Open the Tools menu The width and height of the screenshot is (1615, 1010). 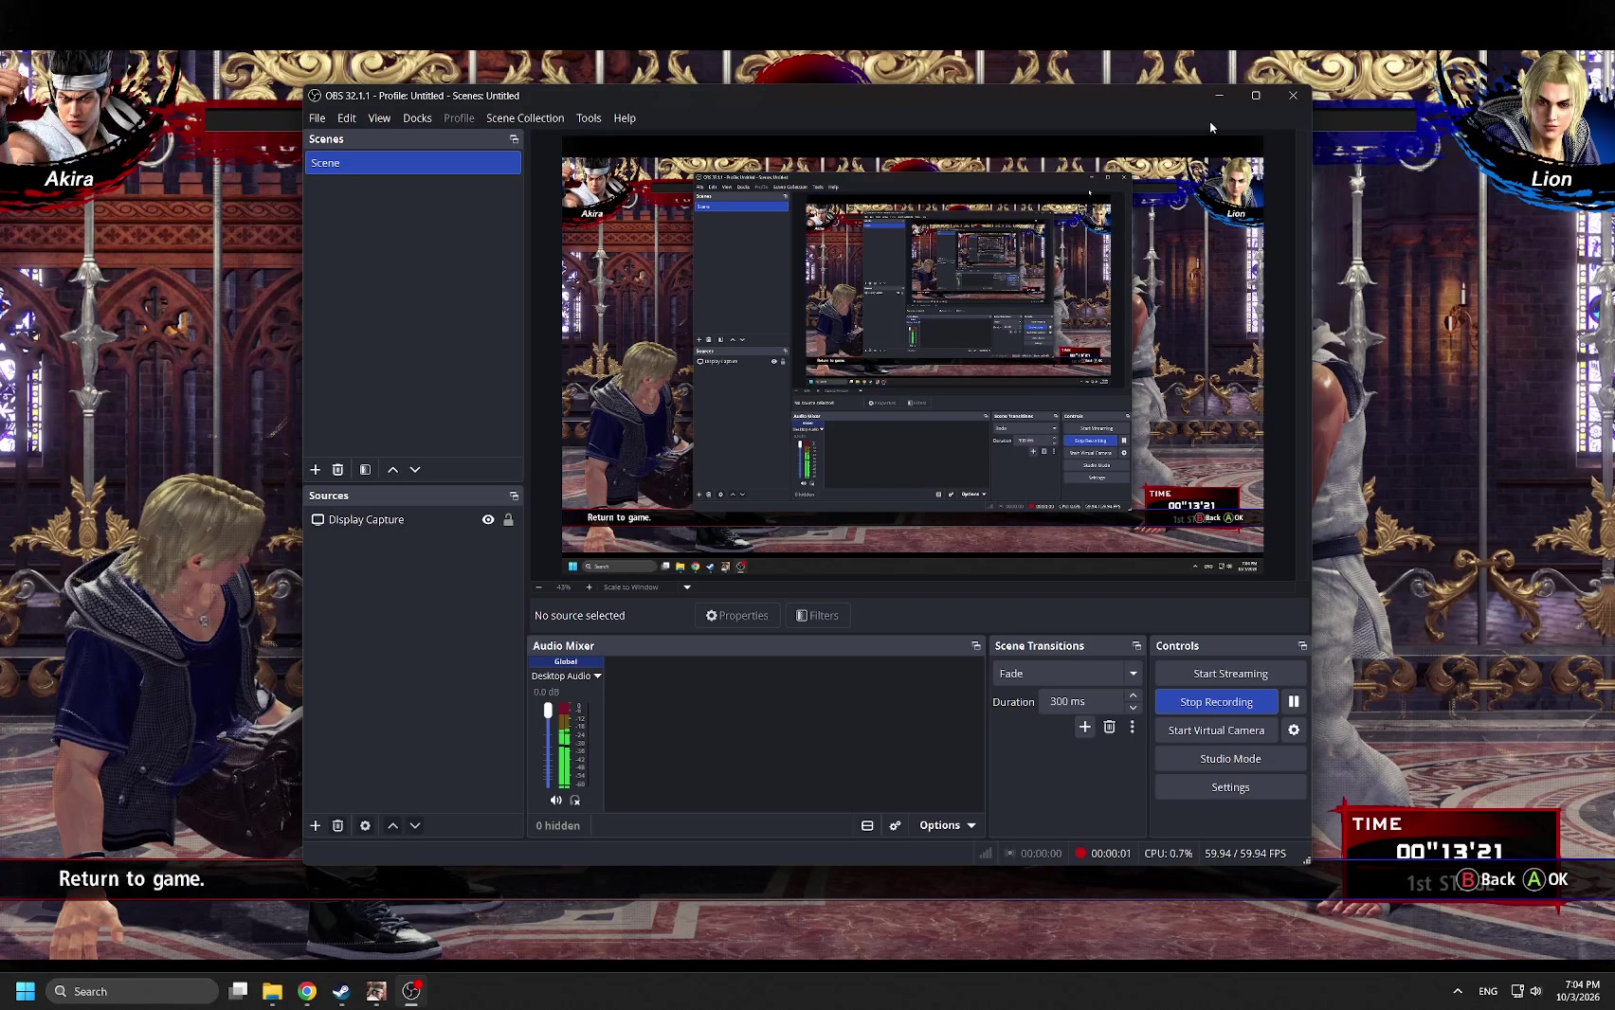tap(589, 118)
